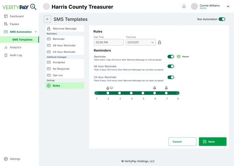Expand the user account dropdown arrow

click(228, 6)
